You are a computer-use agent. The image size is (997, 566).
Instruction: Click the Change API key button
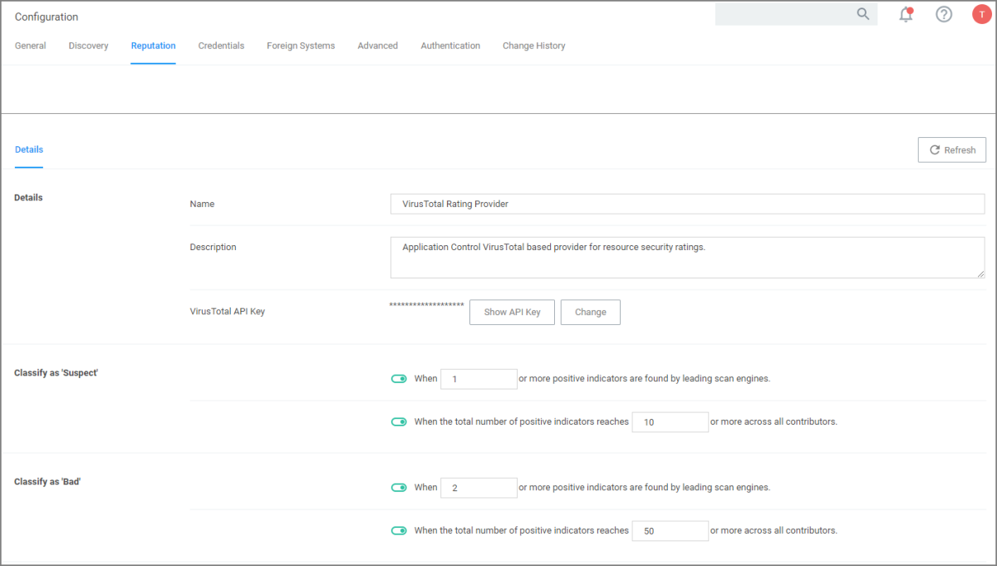(x=591, y=313)
